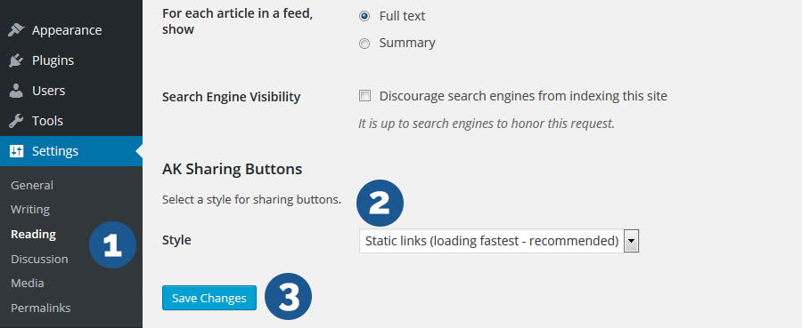Click the Static links style combo box
Image resolution: width=802 pixels, height=328 pixels.
pyautogui.click(x=499, y=241)
